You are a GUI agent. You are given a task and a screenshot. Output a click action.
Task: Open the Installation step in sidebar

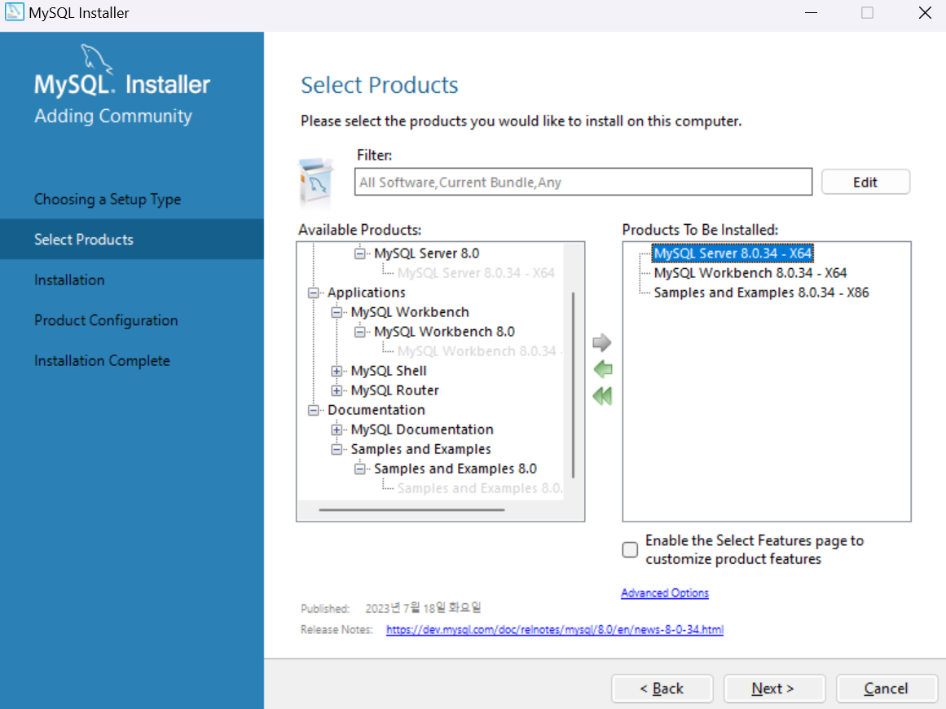tap(69, 280)
